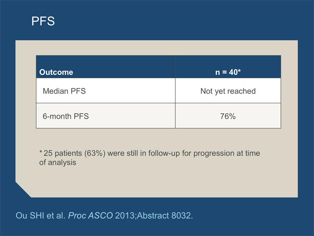Click the 'of analysis' footnote line

[58, 162]
